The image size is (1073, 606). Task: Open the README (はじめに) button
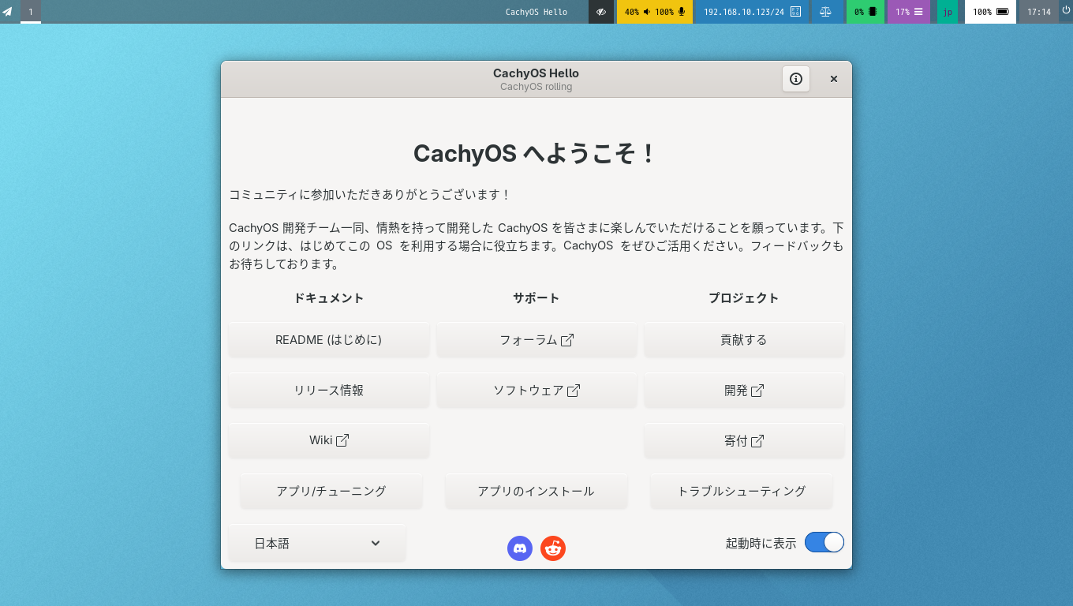click(x=329, y=340)
